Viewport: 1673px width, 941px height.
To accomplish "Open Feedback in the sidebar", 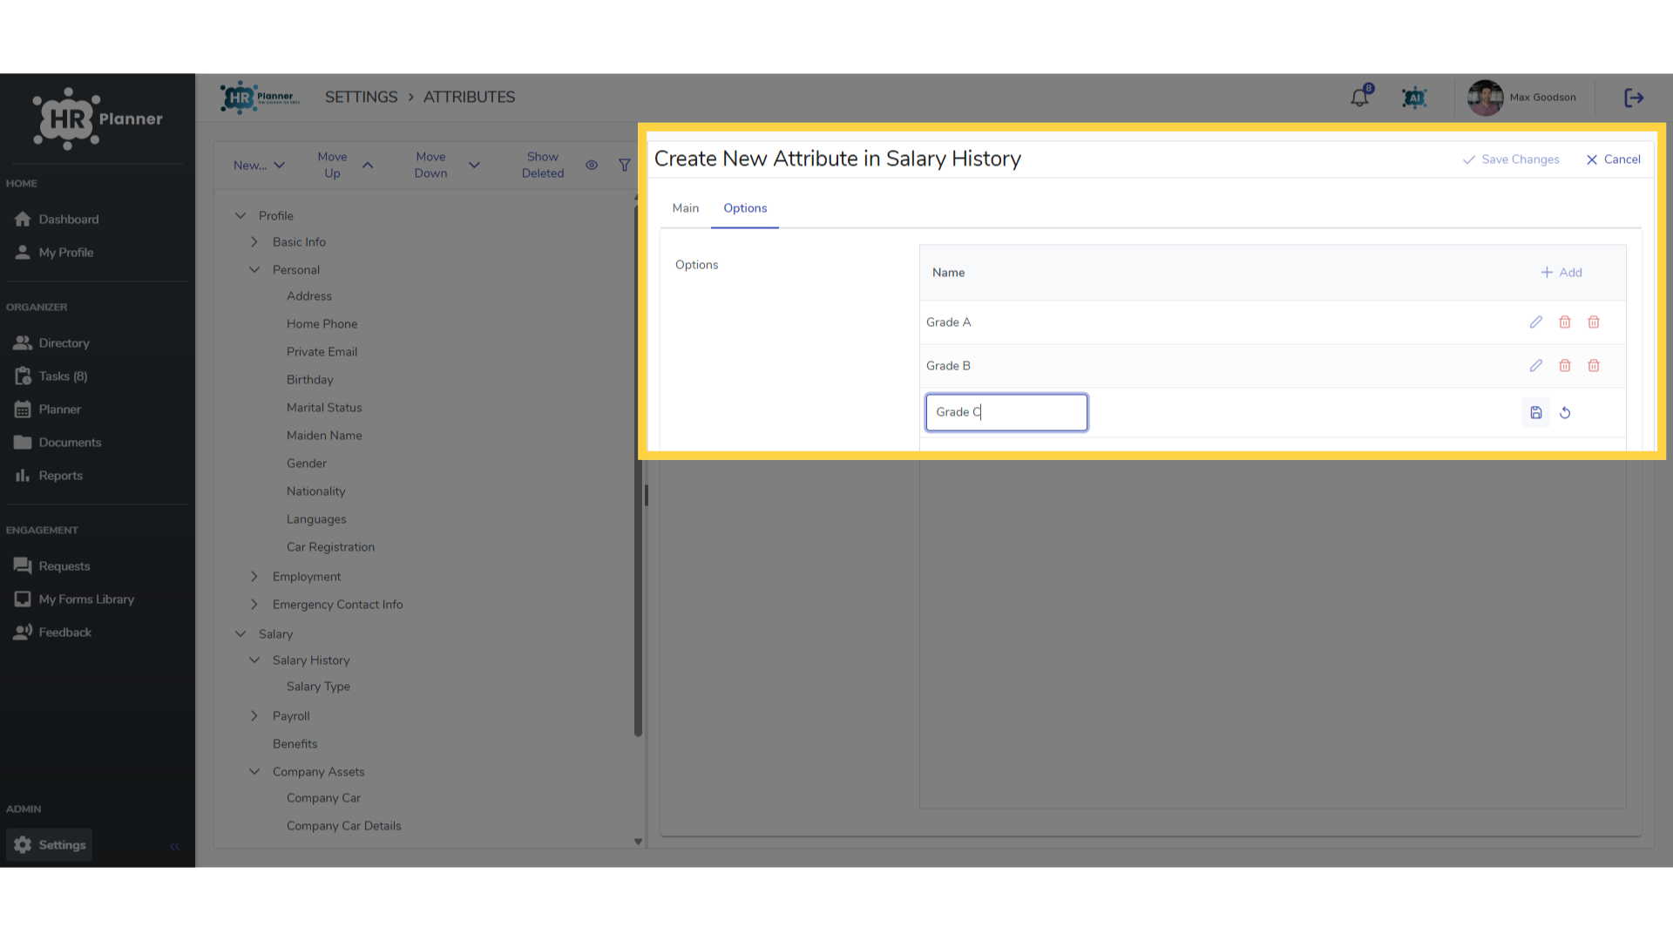I will point(52,633).
